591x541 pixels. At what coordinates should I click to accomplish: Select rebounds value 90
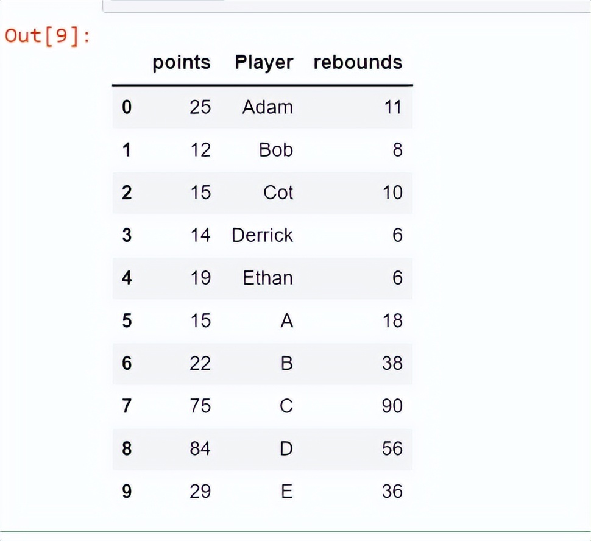tap(392, 406)
